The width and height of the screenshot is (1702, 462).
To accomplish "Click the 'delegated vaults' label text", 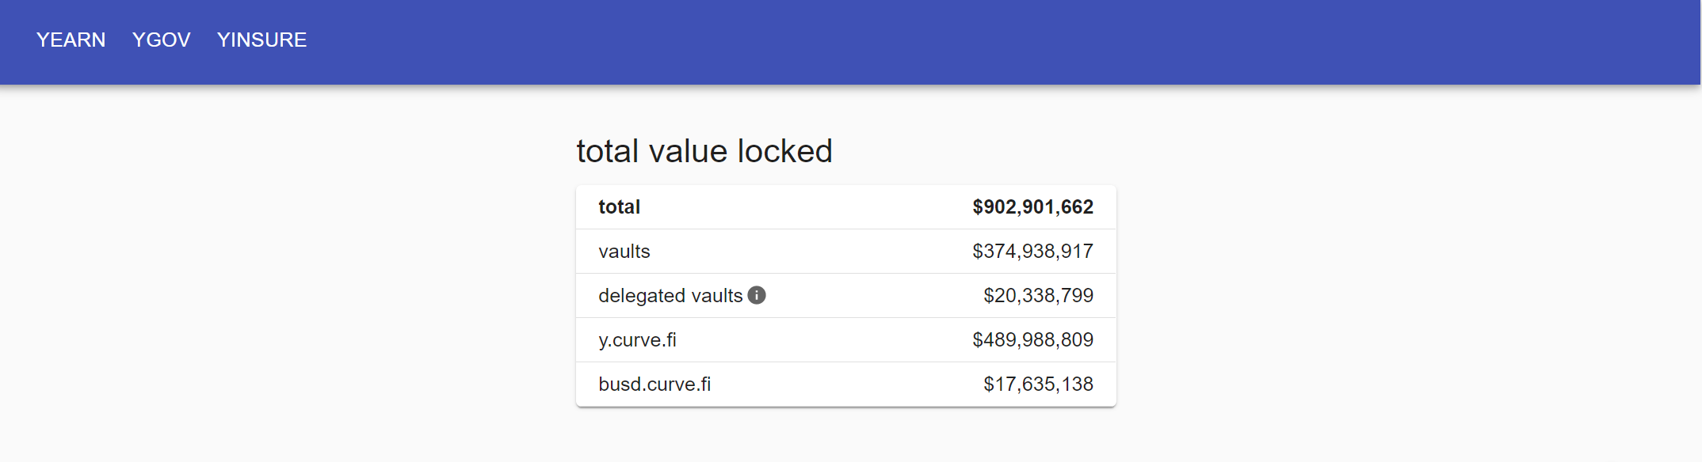I will click(x=670, y=296).
